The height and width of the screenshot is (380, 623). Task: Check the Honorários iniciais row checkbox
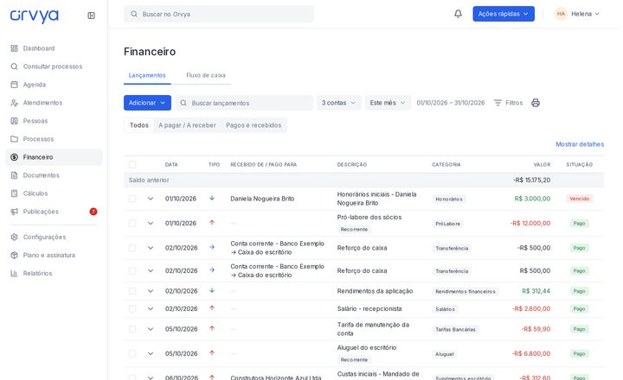[132, 199]
